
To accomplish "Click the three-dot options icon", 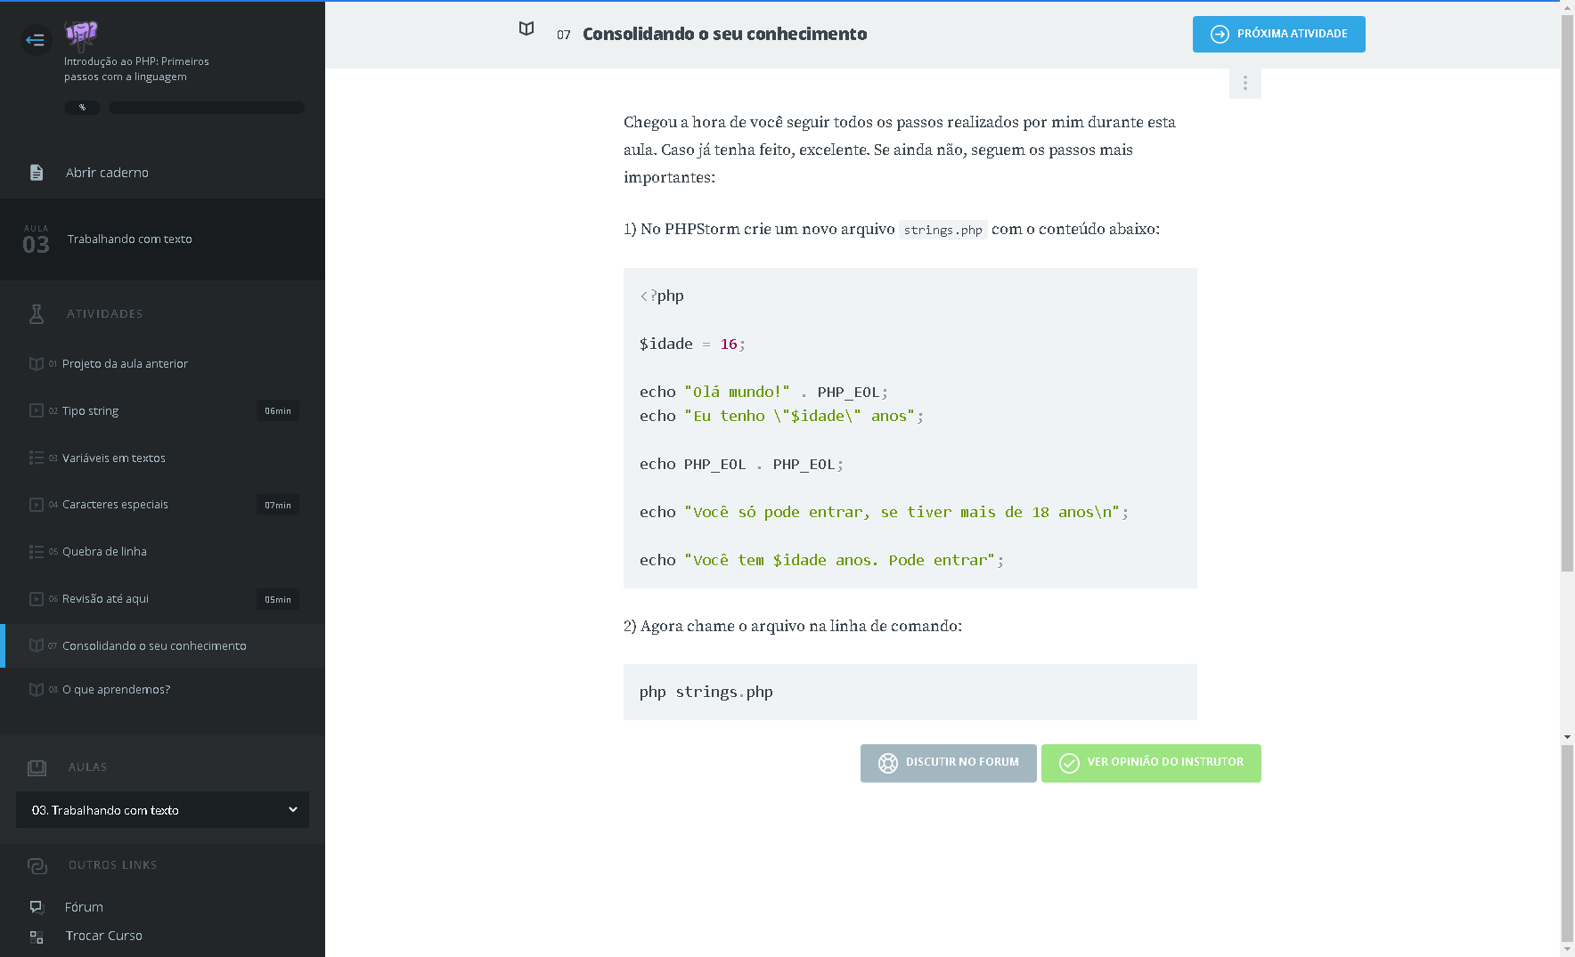I will click(1244, 83).
